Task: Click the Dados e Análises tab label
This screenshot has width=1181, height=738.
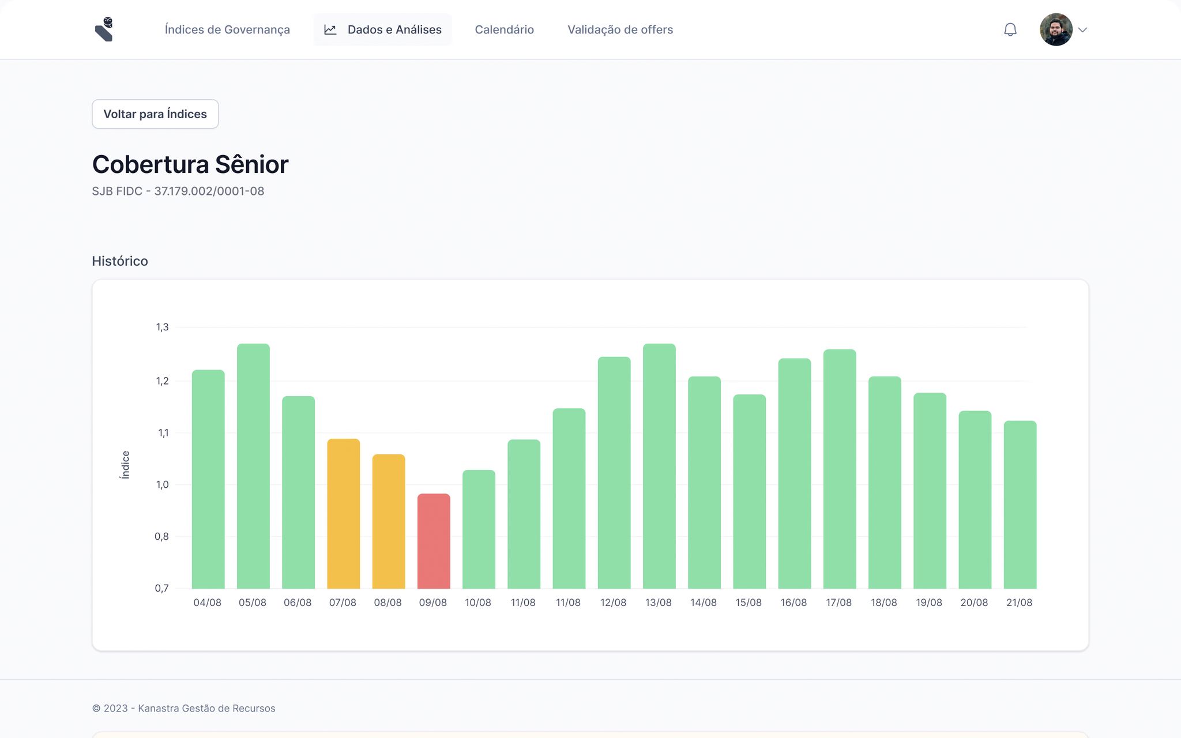Action: [394, 29]
